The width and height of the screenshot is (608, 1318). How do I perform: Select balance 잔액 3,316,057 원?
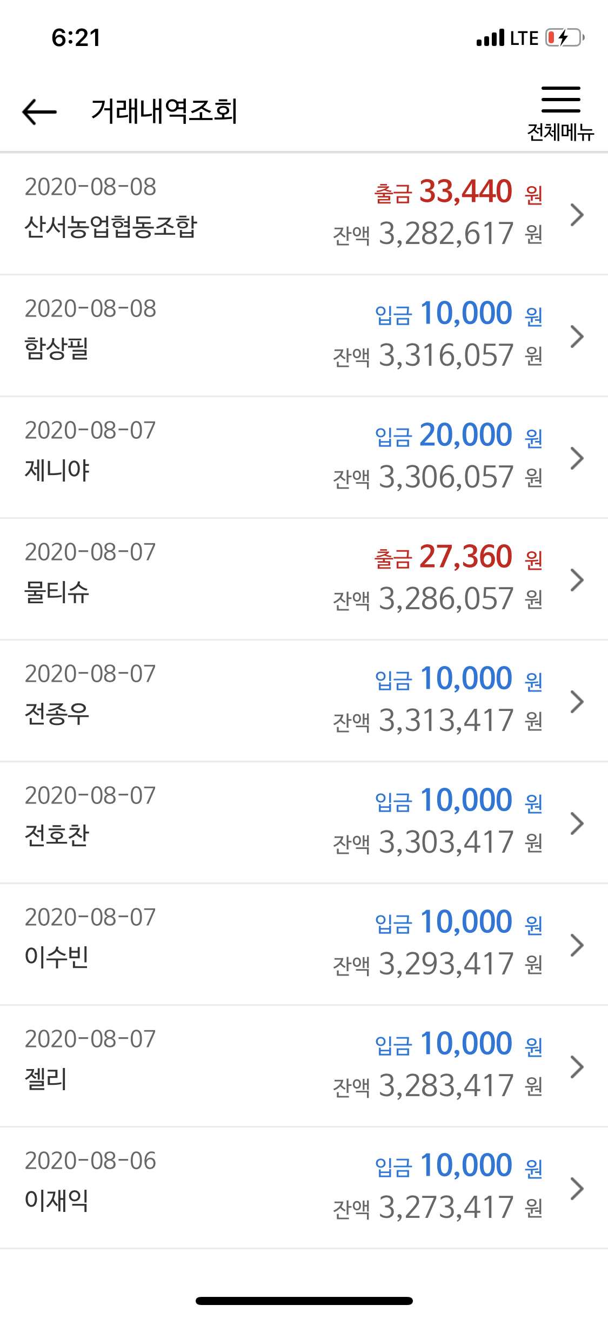pos(438,355)
